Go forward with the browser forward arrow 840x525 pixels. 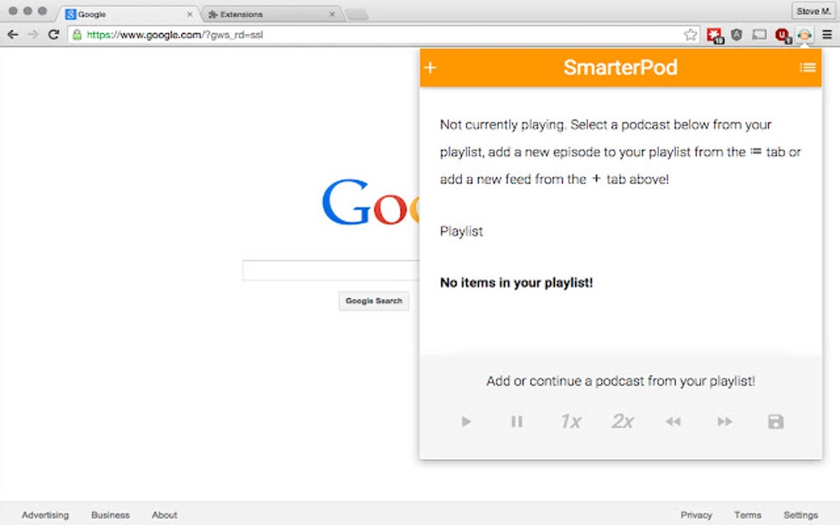[x=33, y=35]
